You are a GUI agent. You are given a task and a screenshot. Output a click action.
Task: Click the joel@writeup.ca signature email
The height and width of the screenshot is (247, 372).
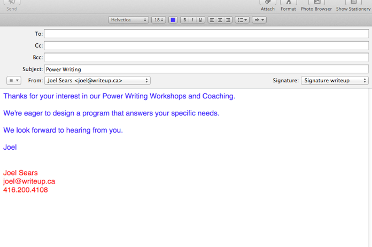(x=29, y=181)
